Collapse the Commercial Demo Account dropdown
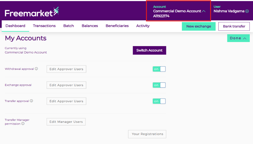Screen dimensions: 253x144 click(204, 11)
